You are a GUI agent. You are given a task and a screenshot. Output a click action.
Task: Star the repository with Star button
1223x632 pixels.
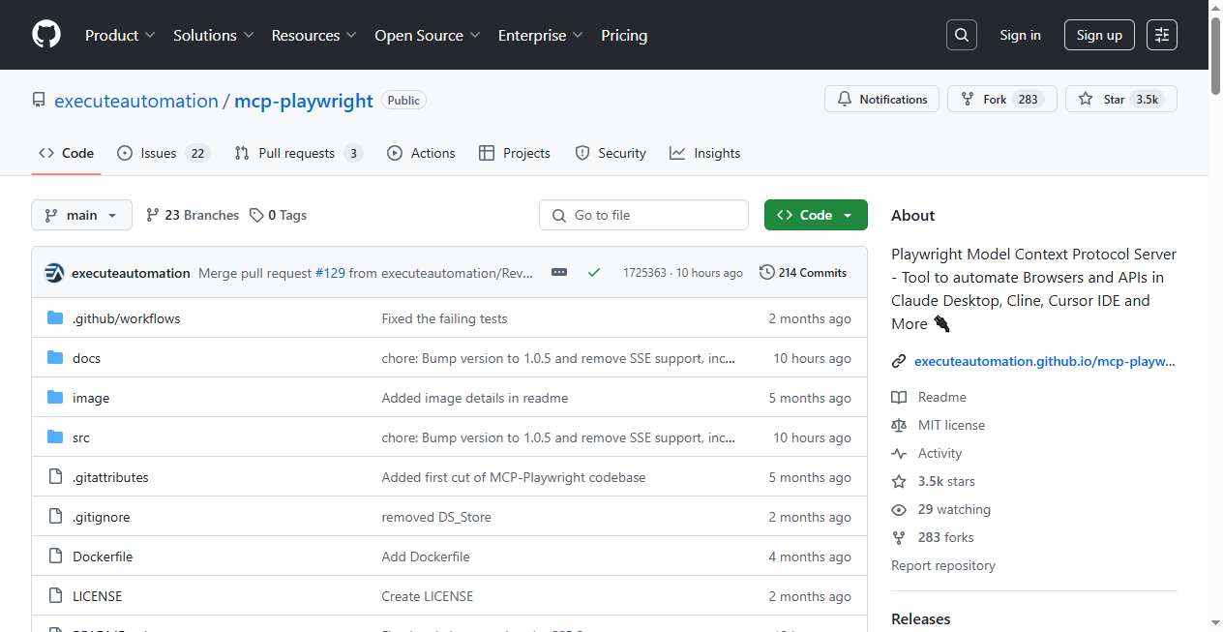(x=1120, y=99)
